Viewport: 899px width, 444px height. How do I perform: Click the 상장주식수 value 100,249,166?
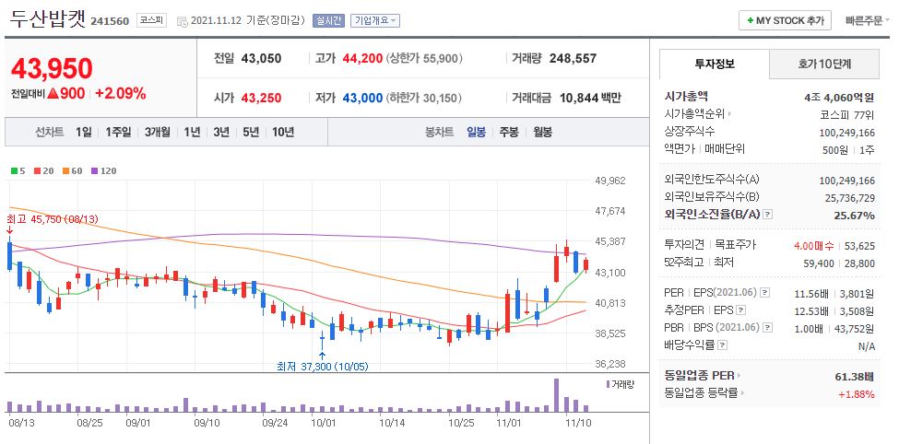[846, 133]
